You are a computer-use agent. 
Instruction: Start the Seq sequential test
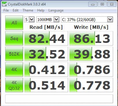(x=14, y=38)
